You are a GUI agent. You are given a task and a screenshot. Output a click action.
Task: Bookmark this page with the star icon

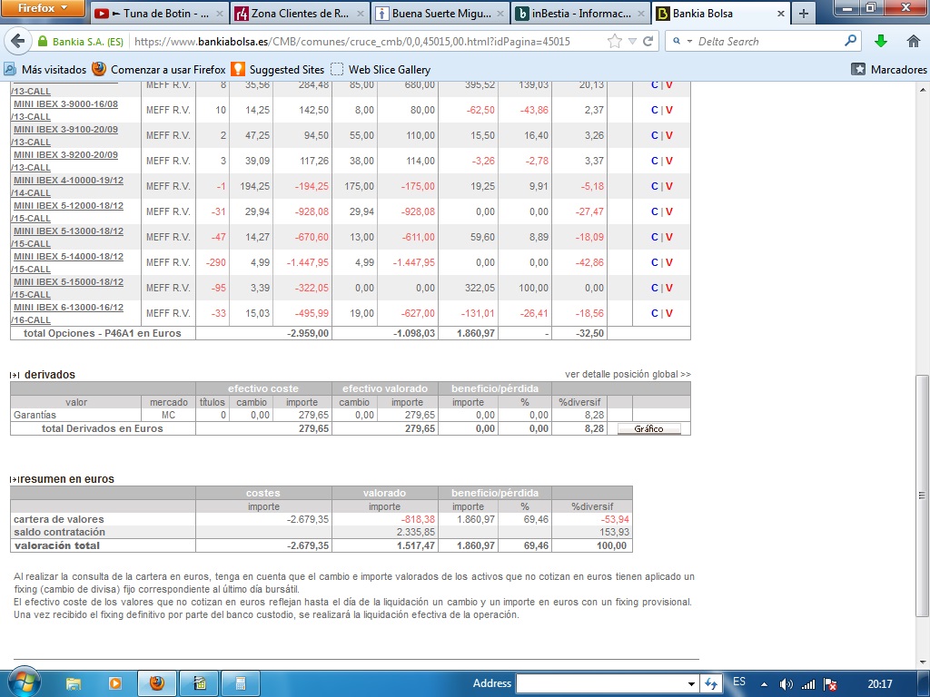click(x=615, y=42)
